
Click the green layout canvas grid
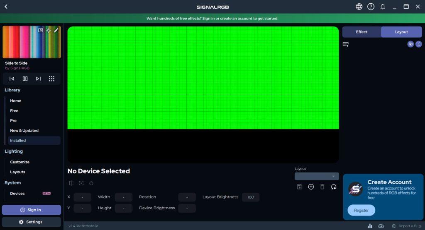[x=203, y=78]
